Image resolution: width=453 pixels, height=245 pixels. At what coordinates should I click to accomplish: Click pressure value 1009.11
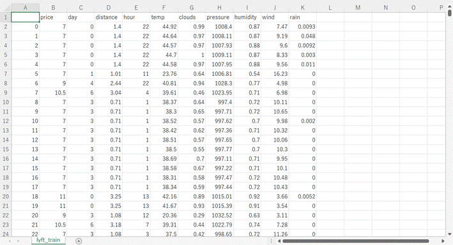(220, 55)
